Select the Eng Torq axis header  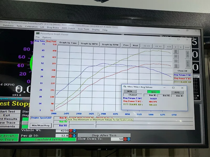[x=40, y=41]
